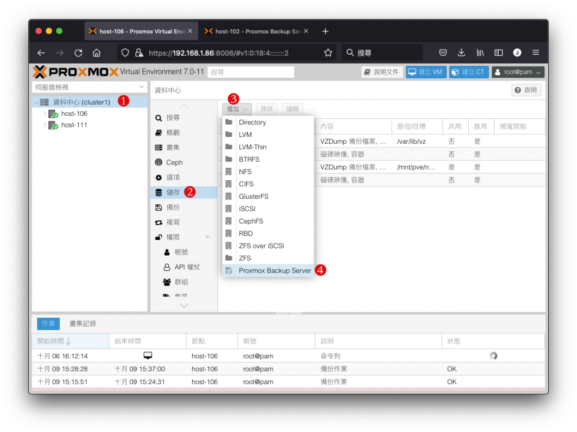Screen dimensions: 577x432
Task: Expand the host-111 node tree arrow
Action: coord(45,125)
